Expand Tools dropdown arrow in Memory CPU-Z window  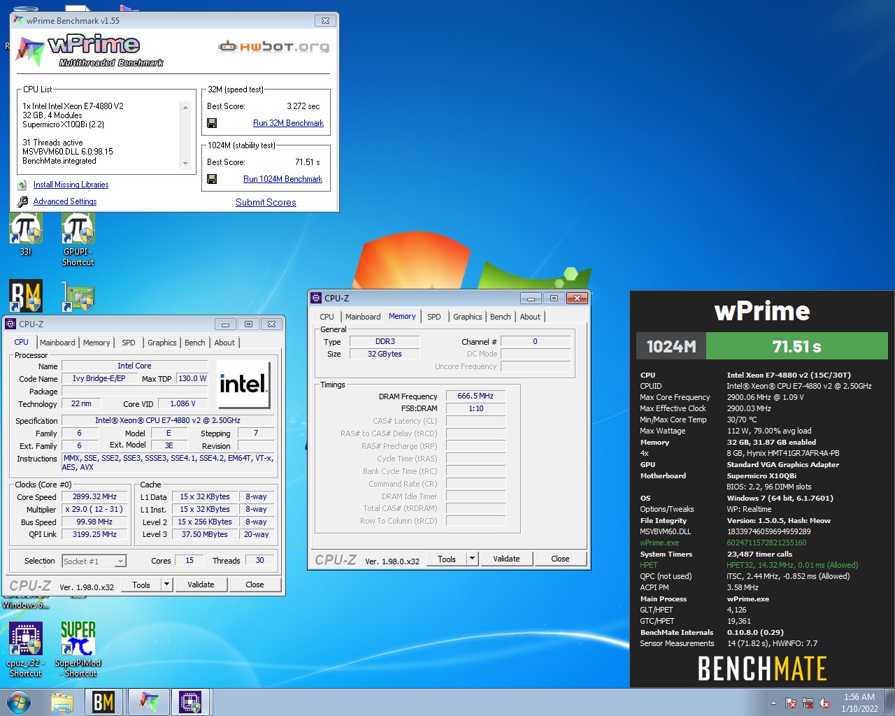click(x=472, y=559)
